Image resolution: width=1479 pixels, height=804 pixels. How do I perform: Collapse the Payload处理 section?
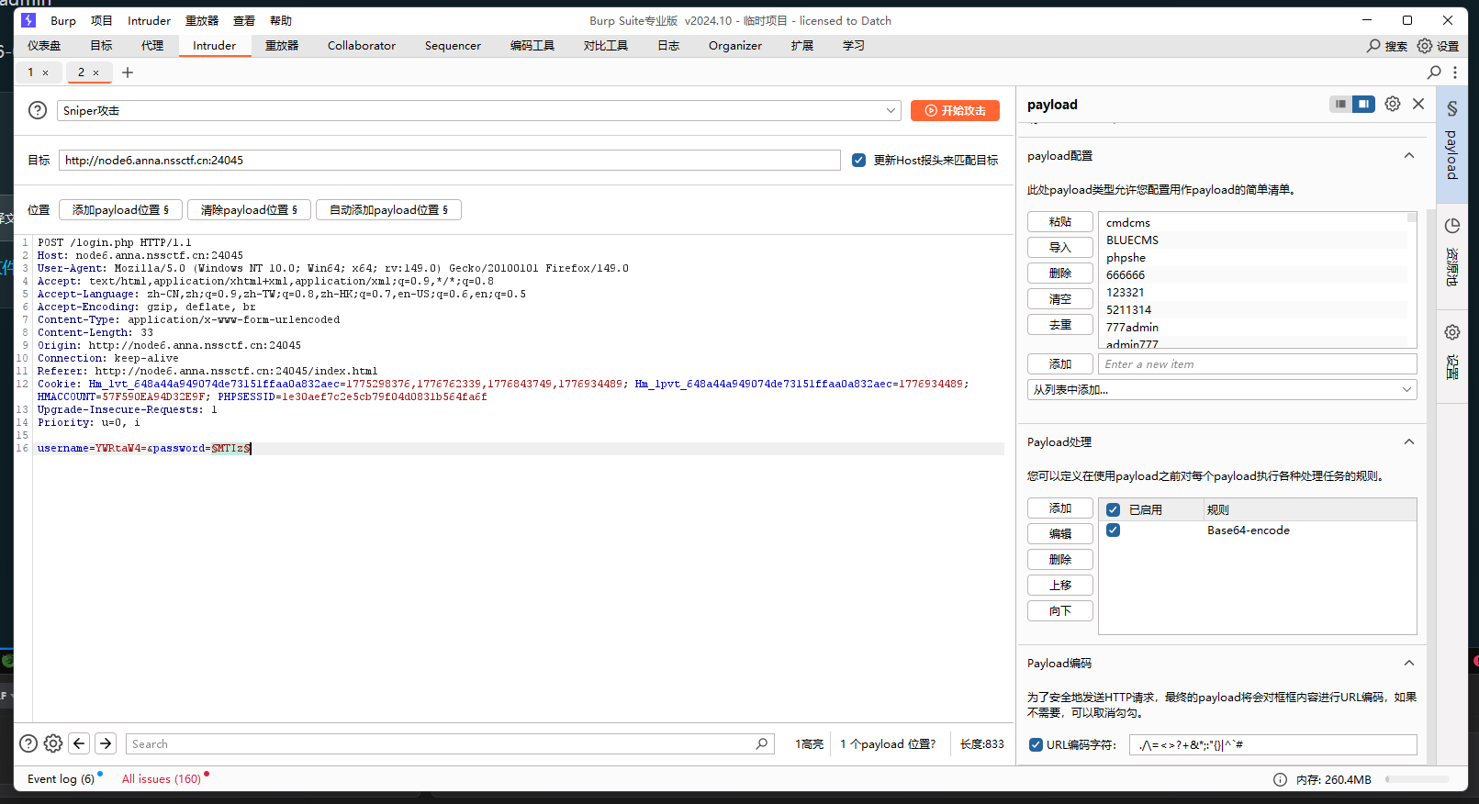click(1408, 442)
